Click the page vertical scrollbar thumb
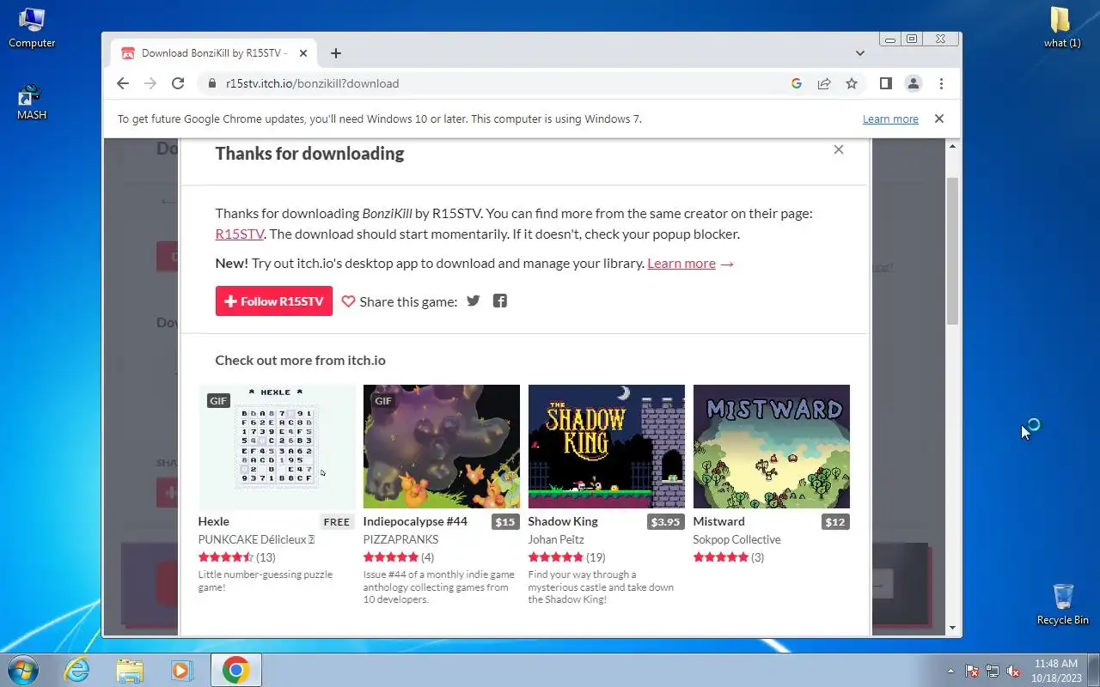 tap(952, 251)
